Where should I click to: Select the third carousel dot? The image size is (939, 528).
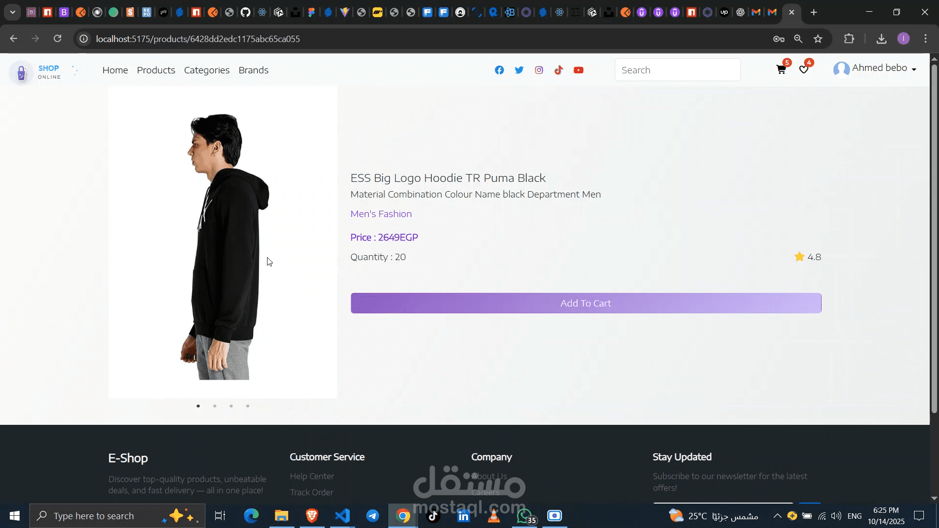[231, 406]
